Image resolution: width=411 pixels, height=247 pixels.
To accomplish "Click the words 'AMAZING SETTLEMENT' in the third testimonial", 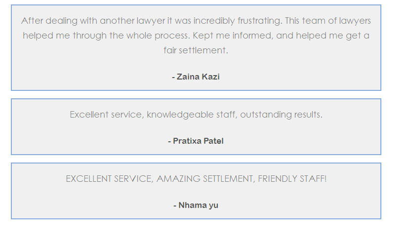I will (x=206, y=179).
